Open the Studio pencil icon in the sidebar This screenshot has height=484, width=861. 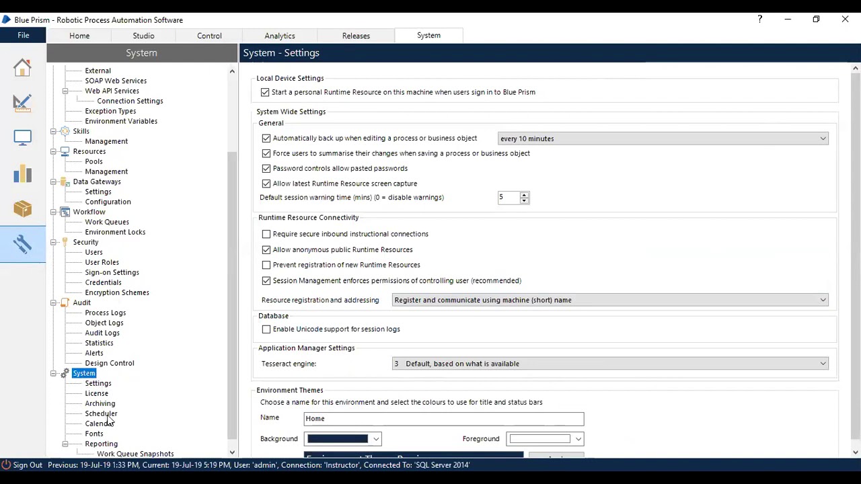coord(22,102)
